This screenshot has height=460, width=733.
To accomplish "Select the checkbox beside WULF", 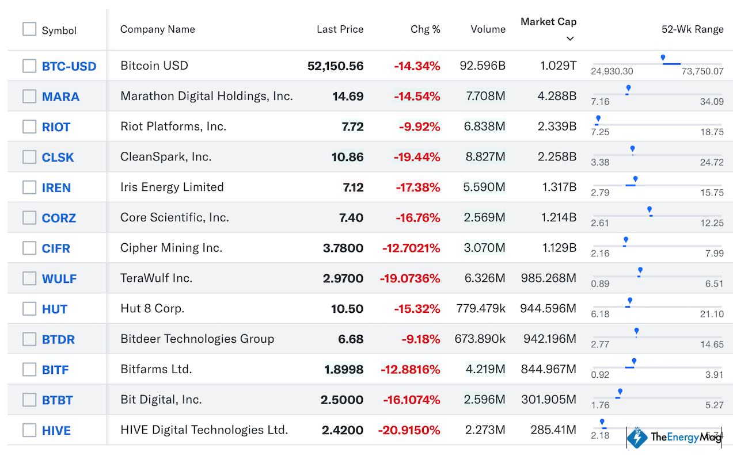I will [x=29, y=278].
